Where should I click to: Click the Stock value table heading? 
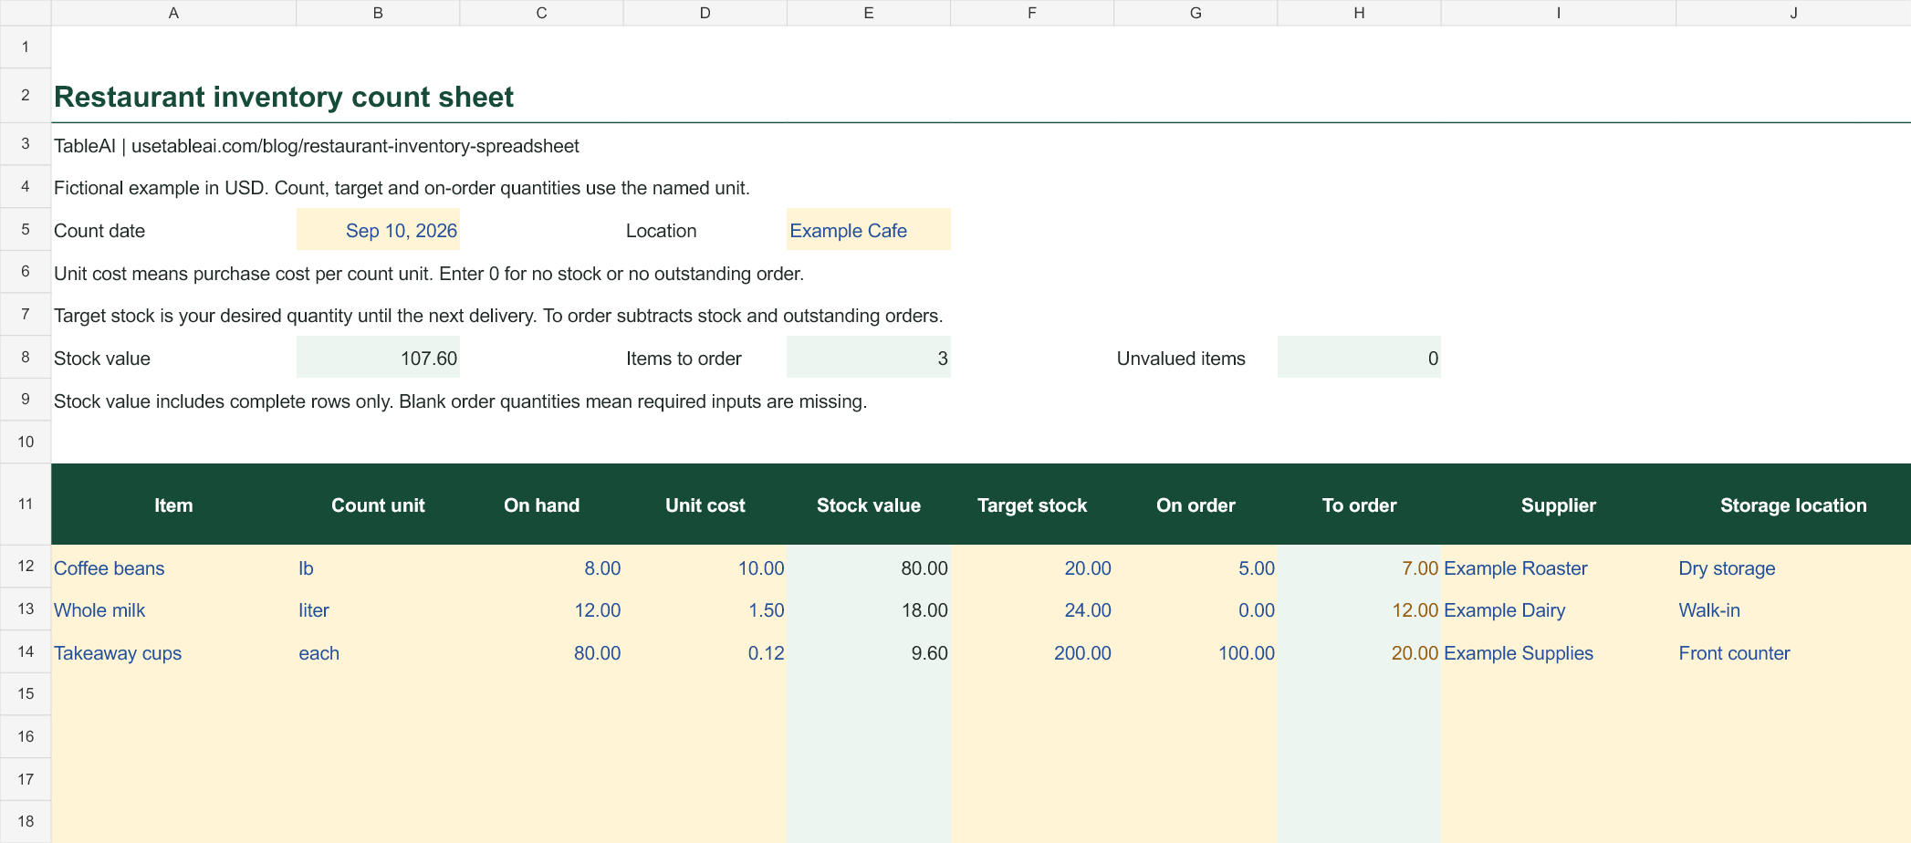click(x=868, y=505)
